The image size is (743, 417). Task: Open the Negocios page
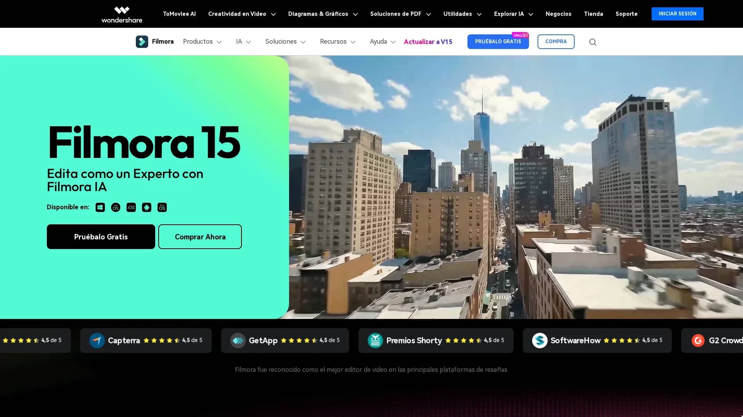[x=558, y=14]
